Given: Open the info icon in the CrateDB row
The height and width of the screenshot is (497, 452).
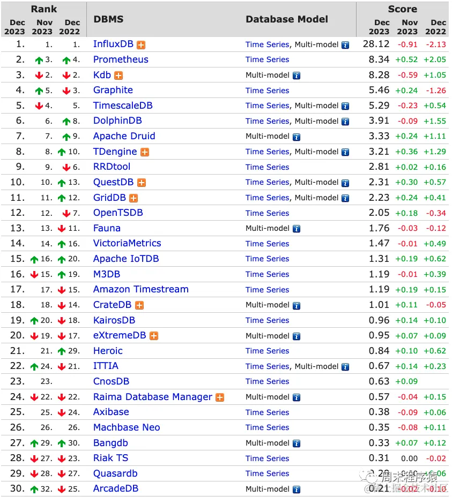Looking at the screenshot, I should (x=297, y=306).
